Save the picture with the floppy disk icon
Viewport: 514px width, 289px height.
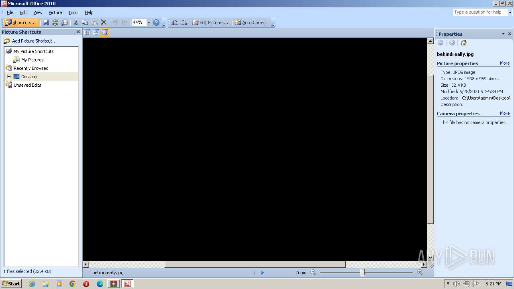point(46,22)
